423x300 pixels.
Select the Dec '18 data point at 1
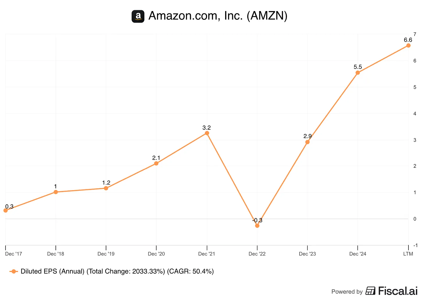point(56,192)
